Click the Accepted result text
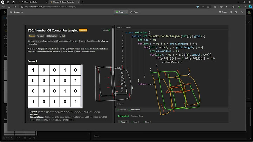Image resolution: width=253 pixels, height=142 pixels. pos(123,116)
